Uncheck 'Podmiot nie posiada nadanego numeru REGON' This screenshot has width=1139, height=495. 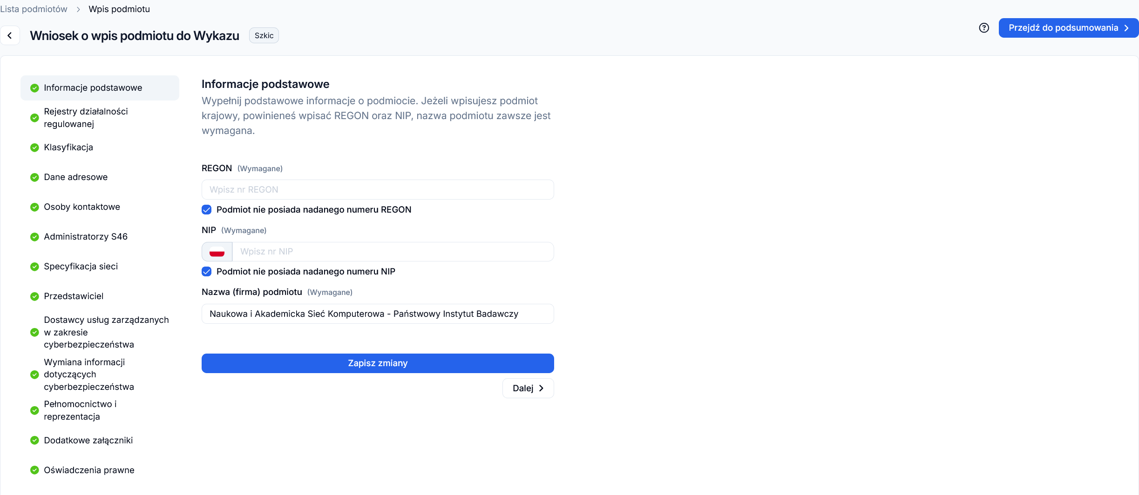207,210
